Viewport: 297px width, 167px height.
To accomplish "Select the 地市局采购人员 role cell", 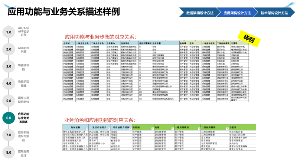I will click(75, 143).
